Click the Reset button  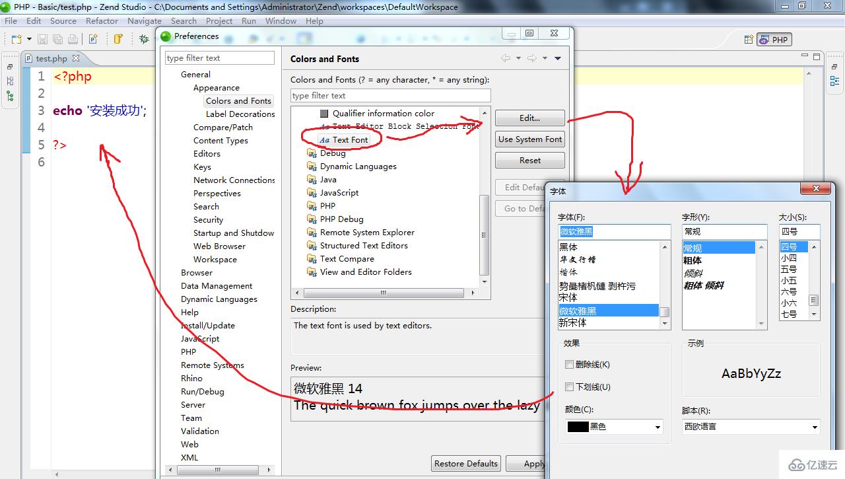529,160
